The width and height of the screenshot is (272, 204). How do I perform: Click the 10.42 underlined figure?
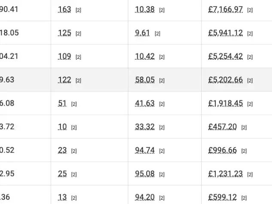pos(145,56)
